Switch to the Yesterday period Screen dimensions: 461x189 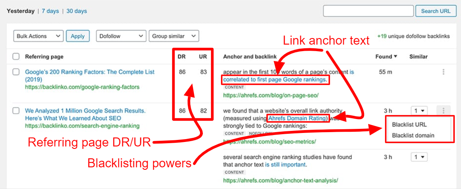tap(20, 11)
